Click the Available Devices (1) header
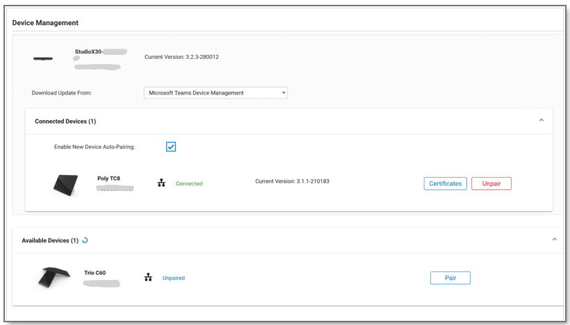 pyautogui.click(x=50, y=240)
